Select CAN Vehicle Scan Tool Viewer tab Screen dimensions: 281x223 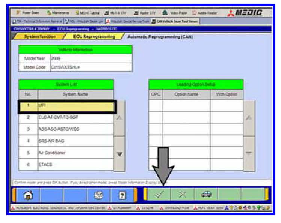click(x=176, y=21)
